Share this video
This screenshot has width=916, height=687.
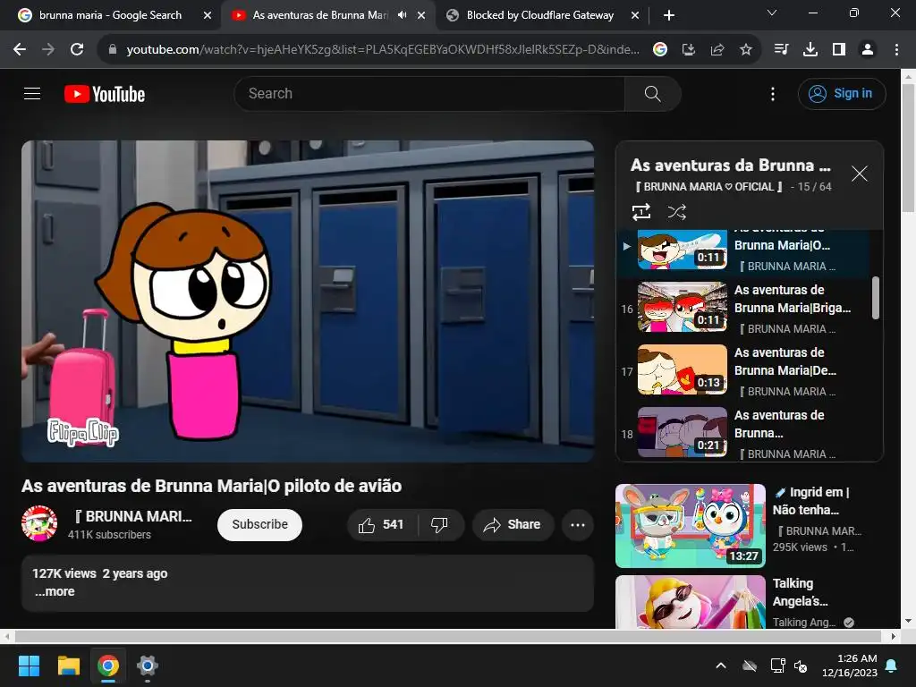pos(513,524)
